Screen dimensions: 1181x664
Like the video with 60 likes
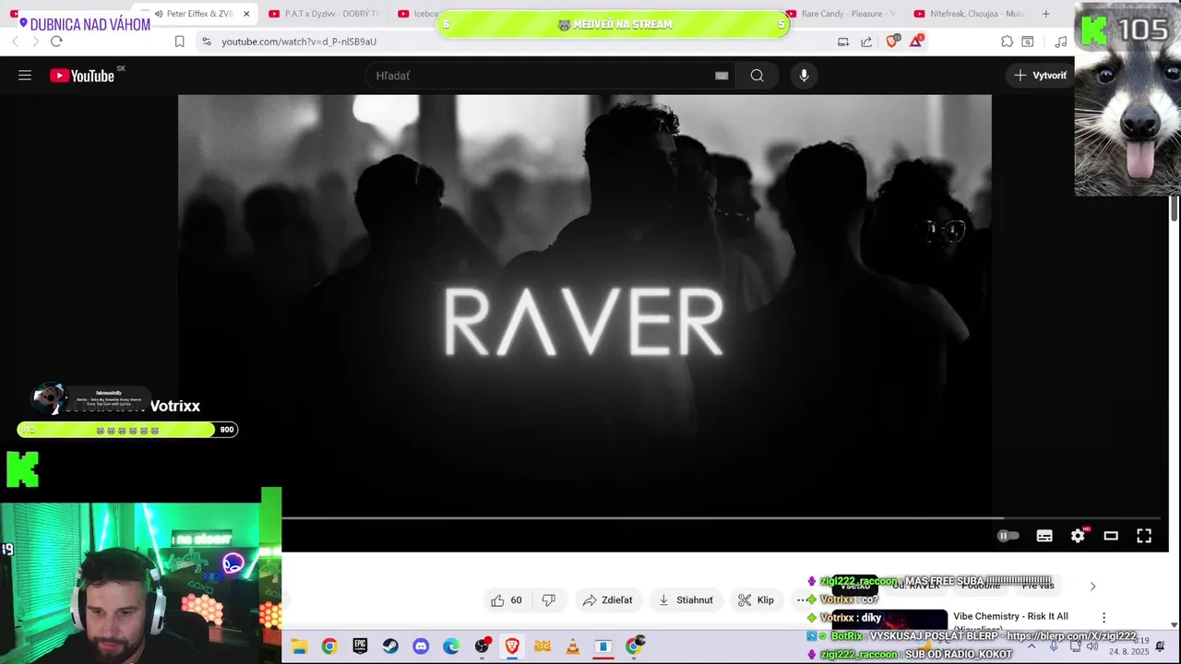click(507, 600)
